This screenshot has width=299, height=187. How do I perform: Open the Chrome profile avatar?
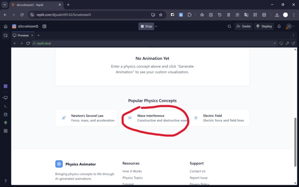coord(286,15)
